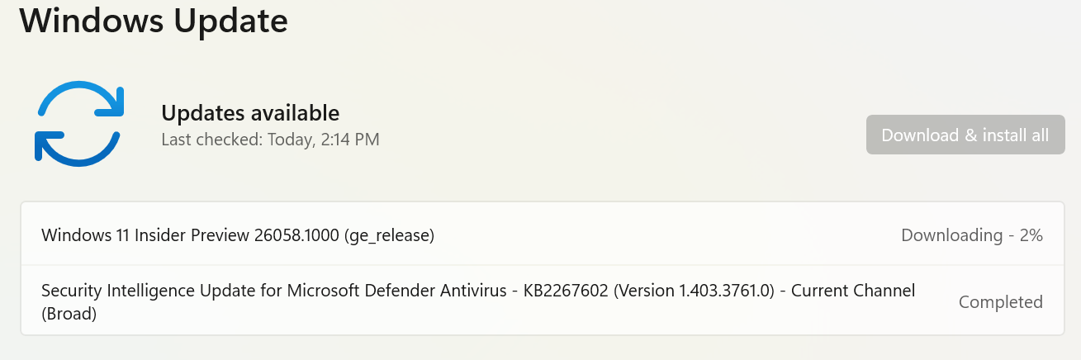Click the upper arrow of the refresh icon
The width and height of the screenshot is (1081, 360).
81,101
